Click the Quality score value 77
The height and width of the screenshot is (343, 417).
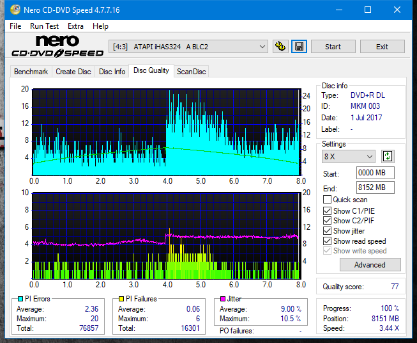click(x=395, y=287)
